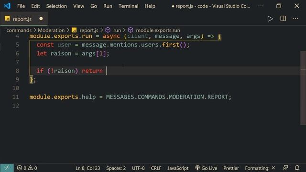Expand the module.exports.run breadcrumb symbol
This screenshot has width=306, height=172.
point(158,30)
